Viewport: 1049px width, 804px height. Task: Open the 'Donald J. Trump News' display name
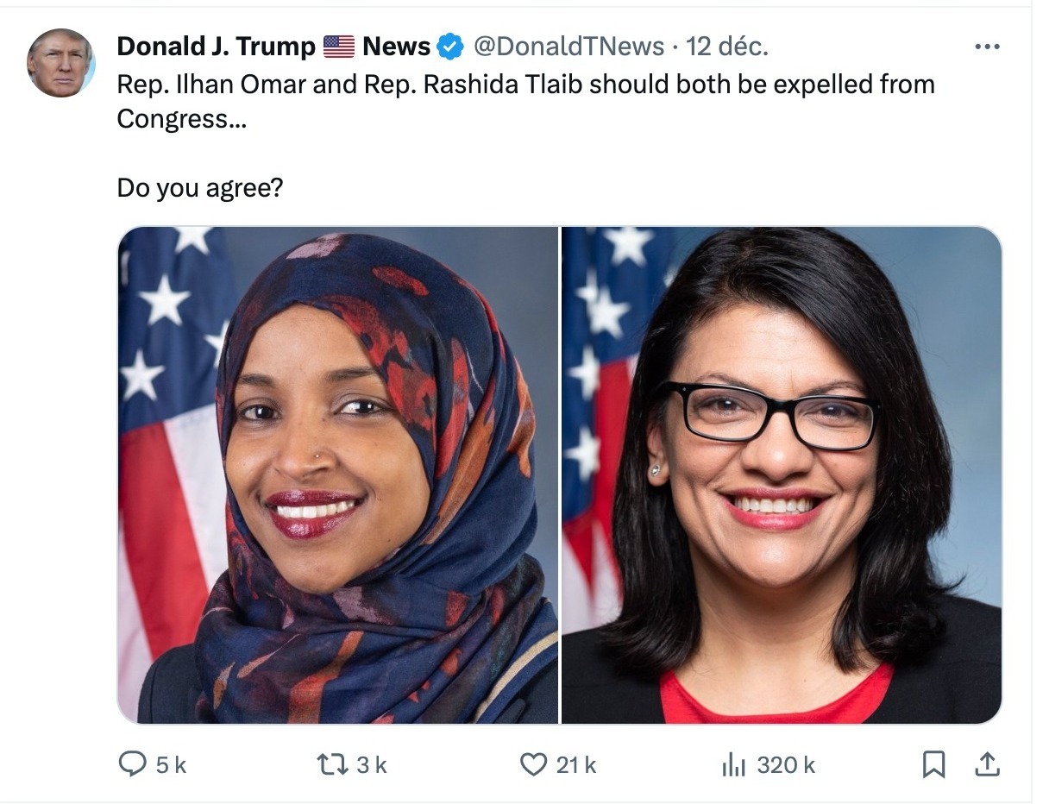click(x=273, y=47)
